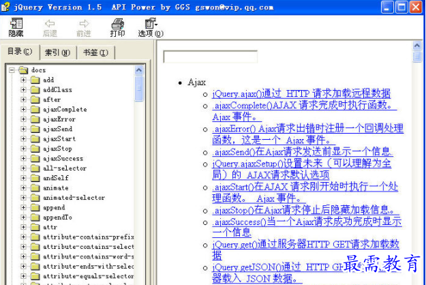This screenshot has height=285, width=426.
Task: Open the jQuery.ajaxSetup() link
Action: click(x=301, y=169)
